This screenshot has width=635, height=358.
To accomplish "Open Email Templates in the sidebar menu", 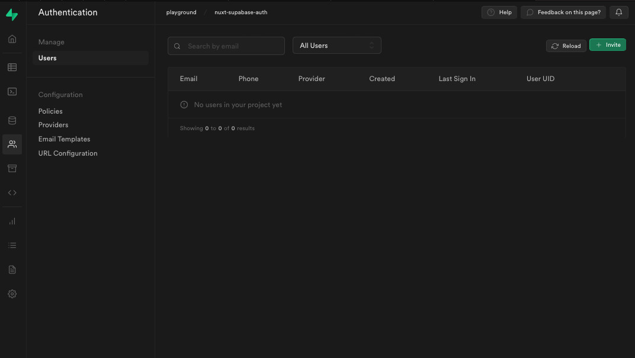I will click(64, 138).
